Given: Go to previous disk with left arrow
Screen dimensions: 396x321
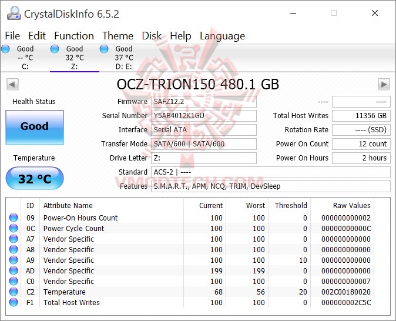Looking at the screenshot, I should 12,84.
